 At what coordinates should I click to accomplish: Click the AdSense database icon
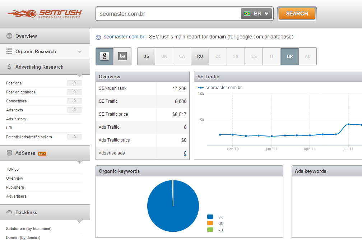[x=9, y=153]
